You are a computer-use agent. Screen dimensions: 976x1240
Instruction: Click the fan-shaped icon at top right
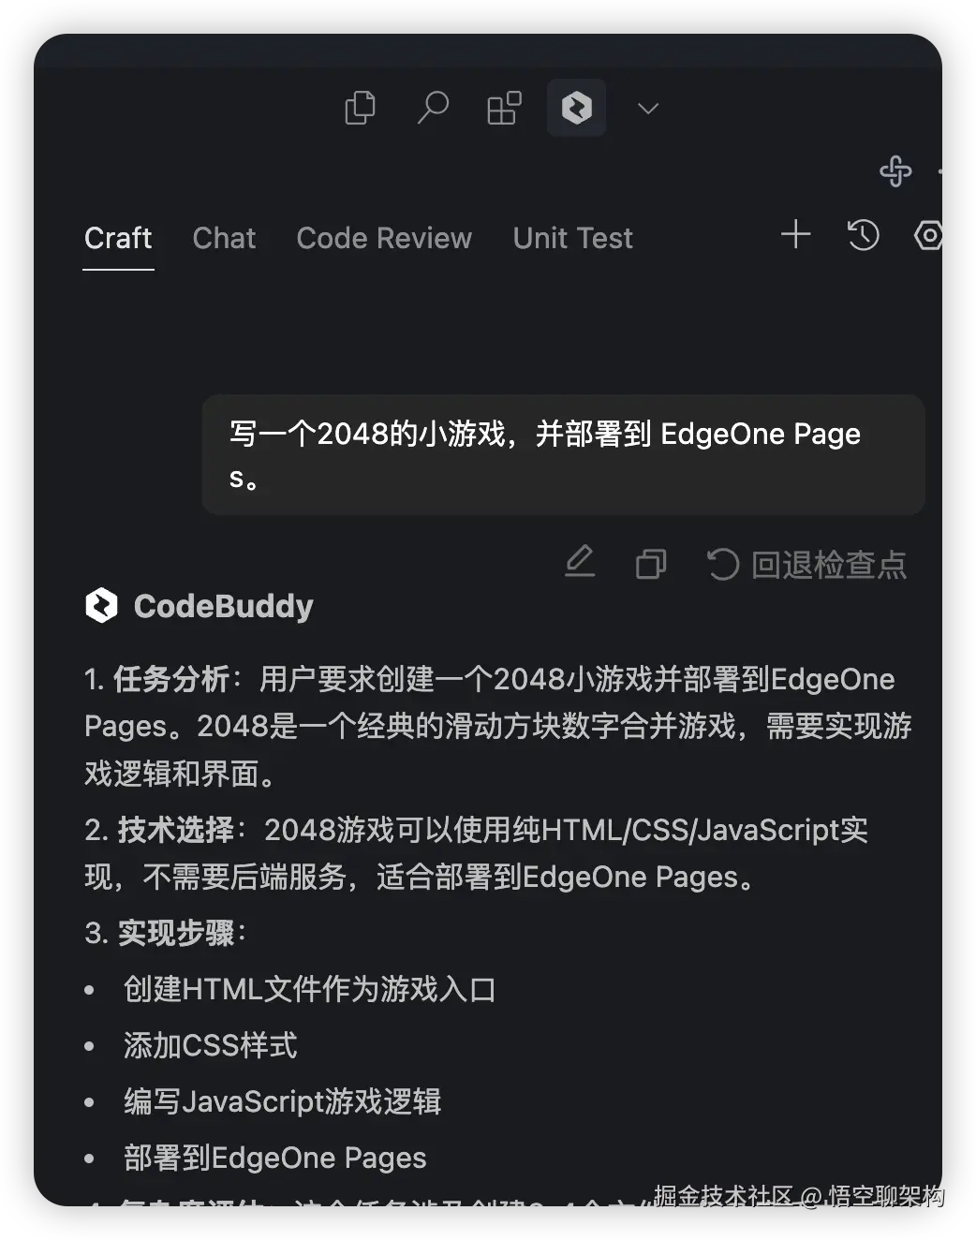click(895, 170)
